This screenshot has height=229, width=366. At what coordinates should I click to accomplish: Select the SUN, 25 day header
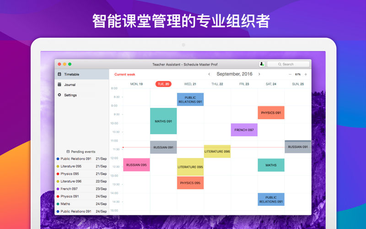coord(298,84)
